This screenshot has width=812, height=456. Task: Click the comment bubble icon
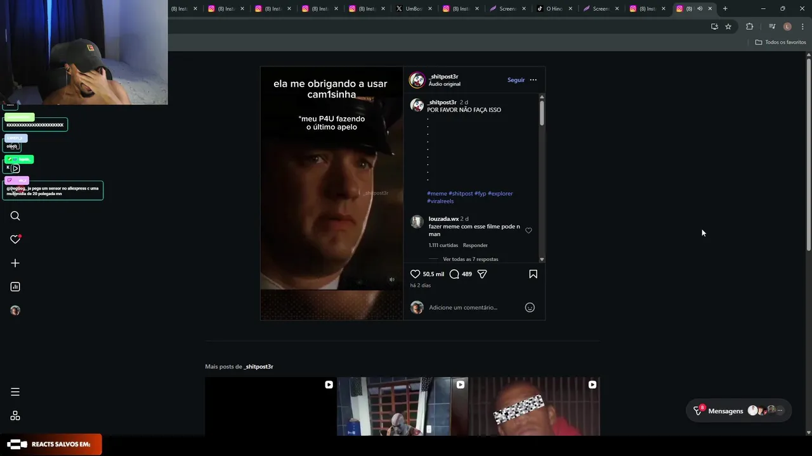tap(454, 274)
